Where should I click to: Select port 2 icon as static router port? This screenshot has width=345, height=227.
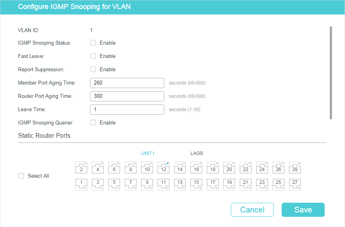pyautogui.click(x=81, y=168)
